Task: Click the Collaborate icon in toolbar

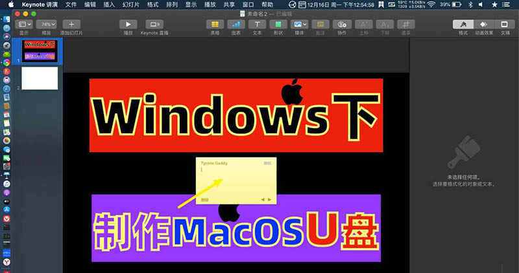Action: coord(341,24)
